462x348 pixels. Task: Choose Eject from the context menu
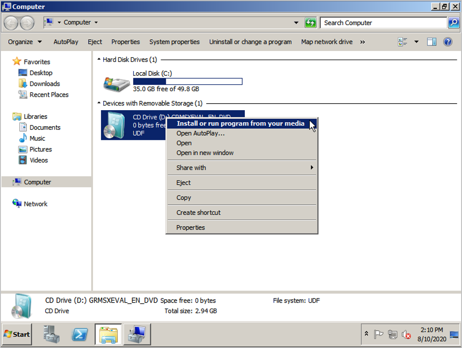pyautogui.click(x=242, y=183)
